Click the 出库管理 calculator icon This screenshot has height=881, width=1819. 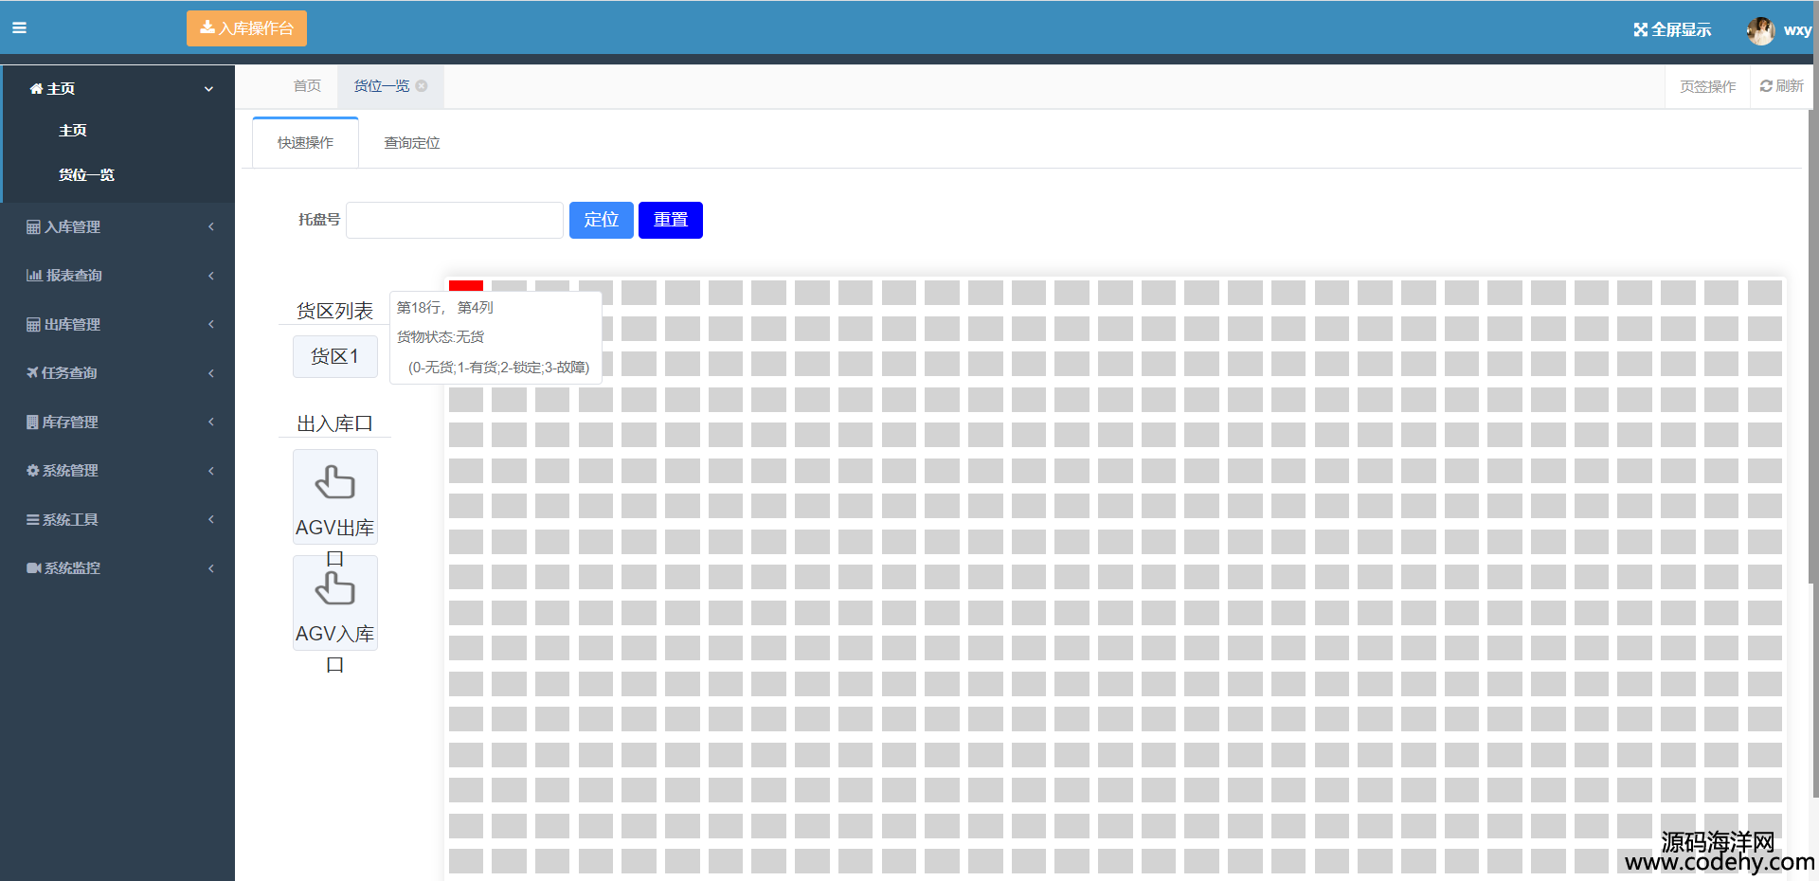point(33,325)
